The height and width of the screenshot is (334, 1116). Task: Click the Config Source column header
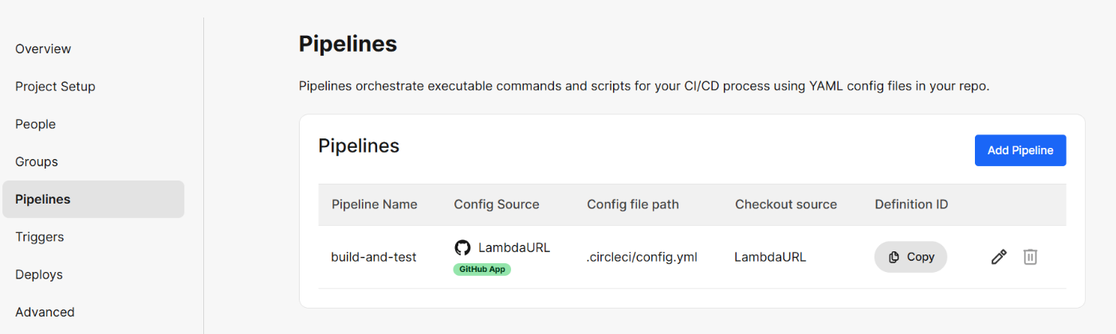tap(497, 204)
